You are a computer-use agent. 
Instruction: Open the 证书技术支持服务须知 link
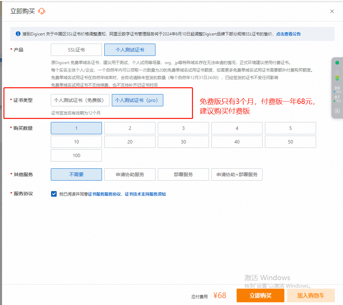coord(145,194)
